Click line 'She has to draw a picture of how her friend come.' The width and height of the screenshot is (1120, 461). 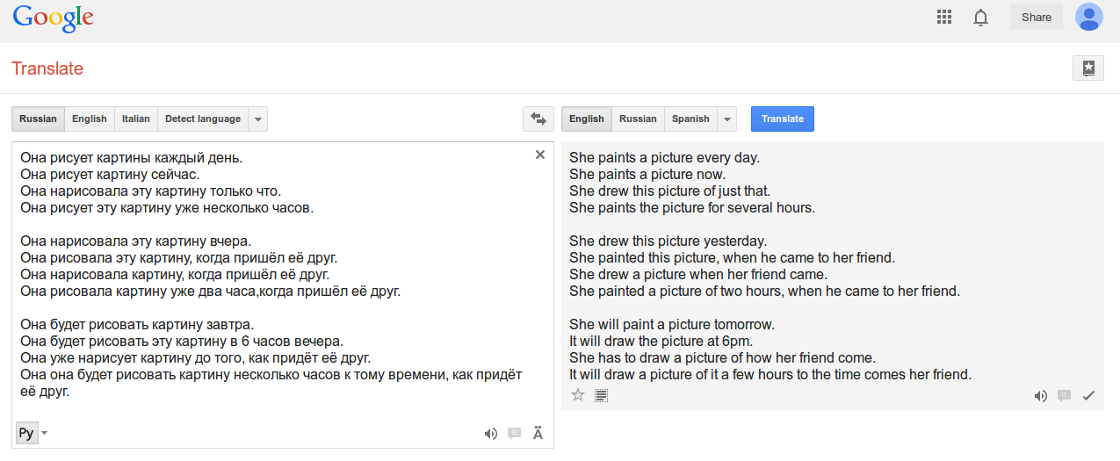click(x=722, y=357)
